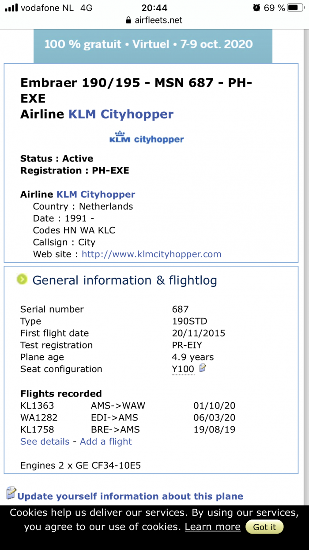Open the KLM Cityhopper link under Status

click(96, 195)
